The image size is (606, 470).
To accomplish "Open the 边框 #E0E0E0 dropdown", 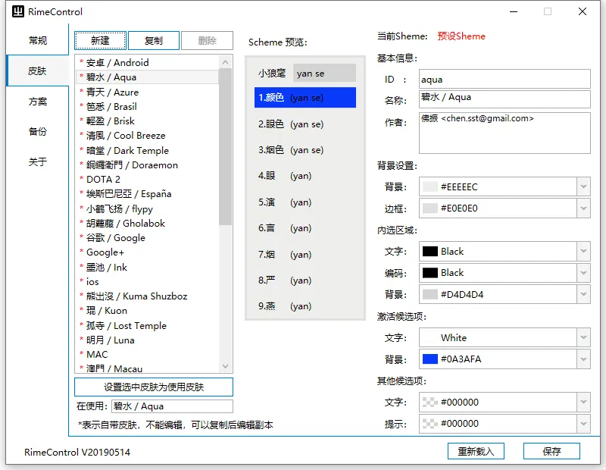I will [583, 208].
